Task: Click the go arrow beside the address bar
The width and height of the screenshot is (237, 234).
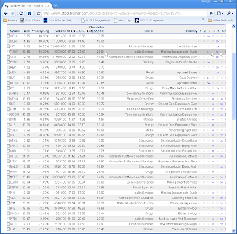Action: pyautogui.click(x=212, y=14)
